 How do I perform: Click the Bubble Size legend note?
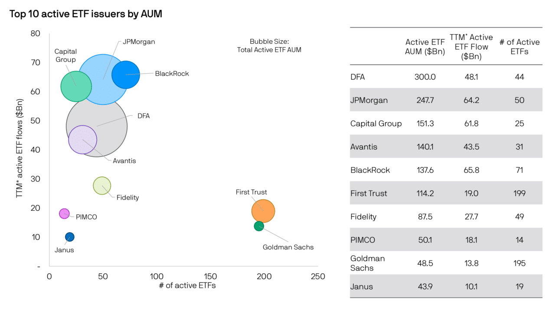click(269, 45)
